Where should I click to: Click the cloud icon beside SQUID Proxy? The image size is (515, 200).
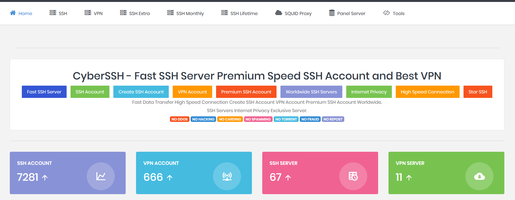pos(278,13)
